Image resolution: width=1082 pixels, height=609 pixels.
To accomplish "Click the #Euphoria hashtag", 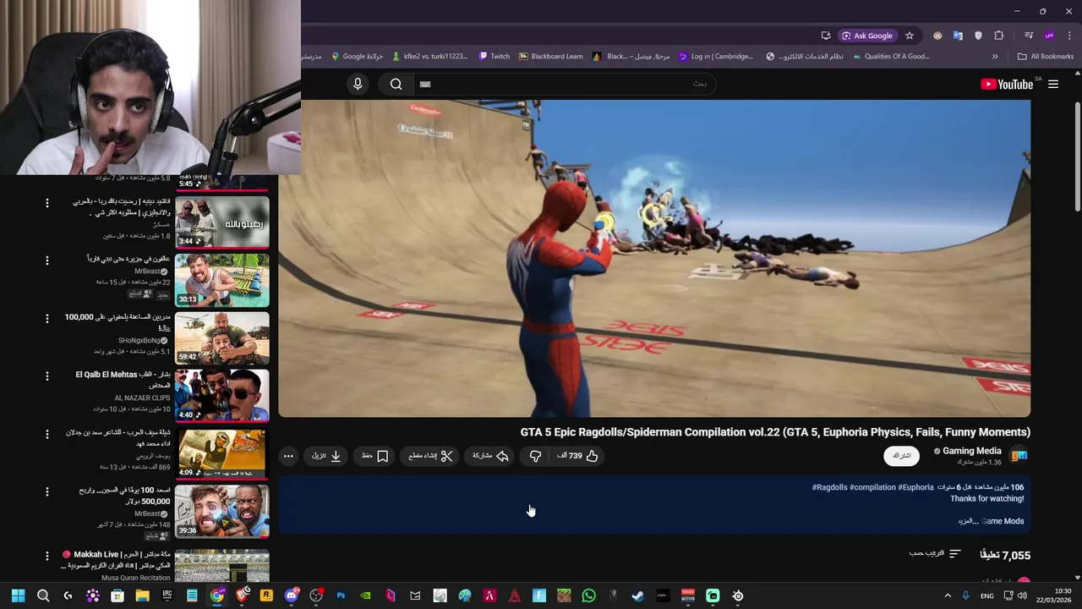I will point(915,487).
